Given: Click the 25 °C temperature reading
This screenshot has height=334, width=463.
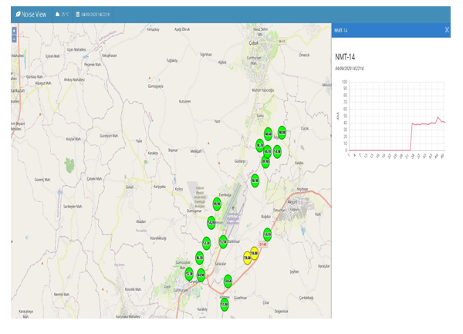Looking at the screenshot, I should point(65,15).
